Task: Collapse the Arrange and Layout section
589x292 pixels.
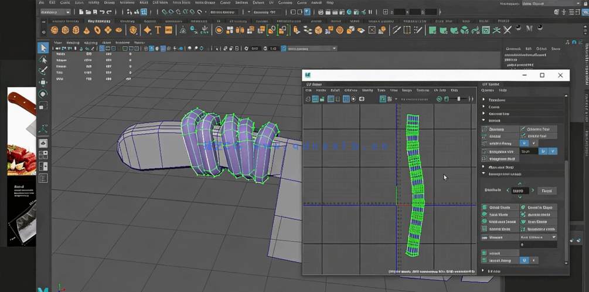Action: click(484, 174)
